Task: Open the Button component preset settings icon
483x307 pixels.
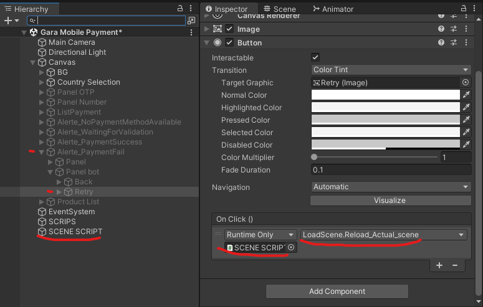Action: 454,42
